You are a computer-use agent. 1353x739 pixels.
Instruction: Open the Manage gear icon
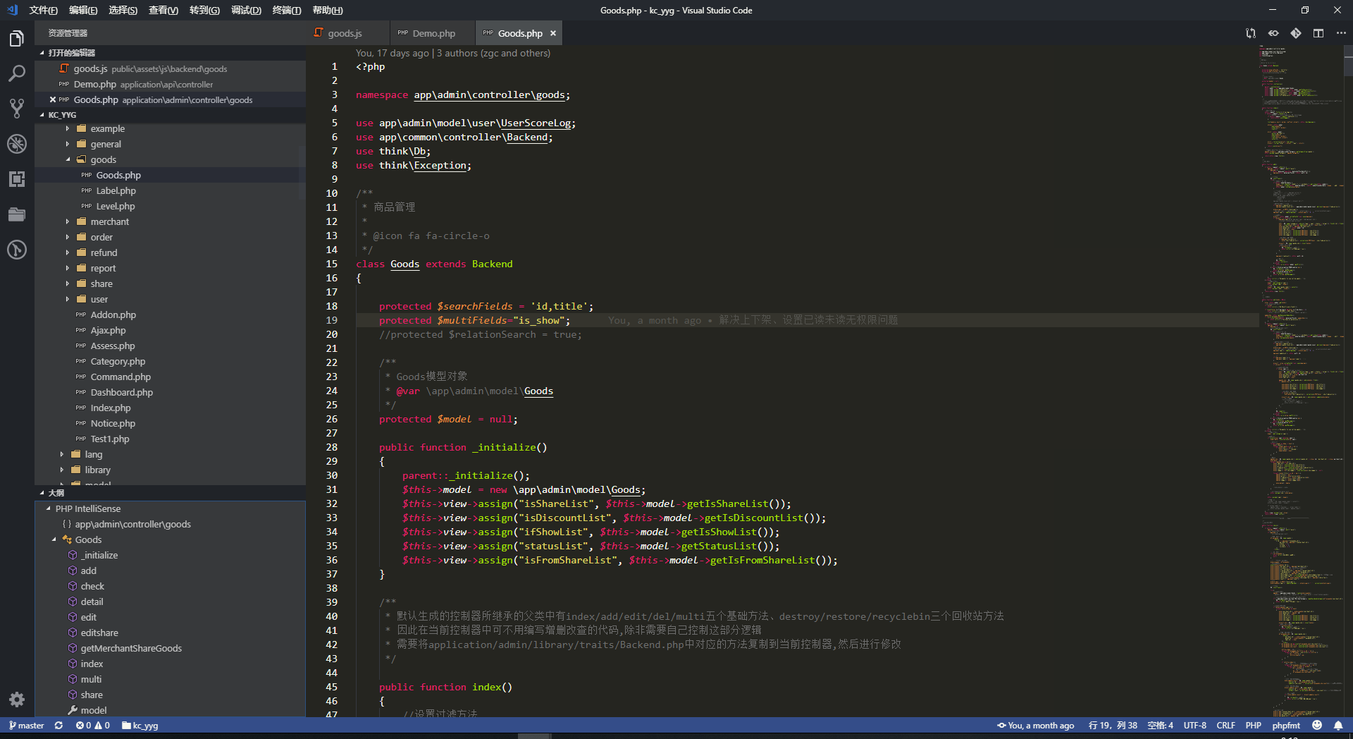17,699
